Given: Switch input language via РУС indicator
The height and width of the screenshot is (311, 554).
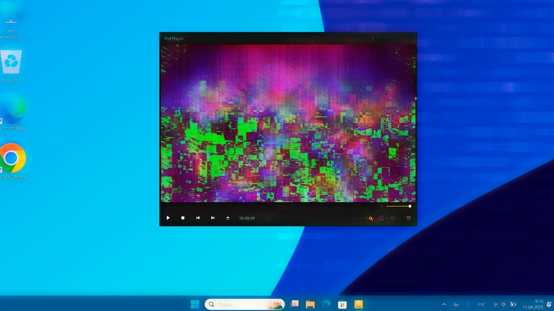Looking at the screenshot, I should pyautogui.click(x=481, y=305).
